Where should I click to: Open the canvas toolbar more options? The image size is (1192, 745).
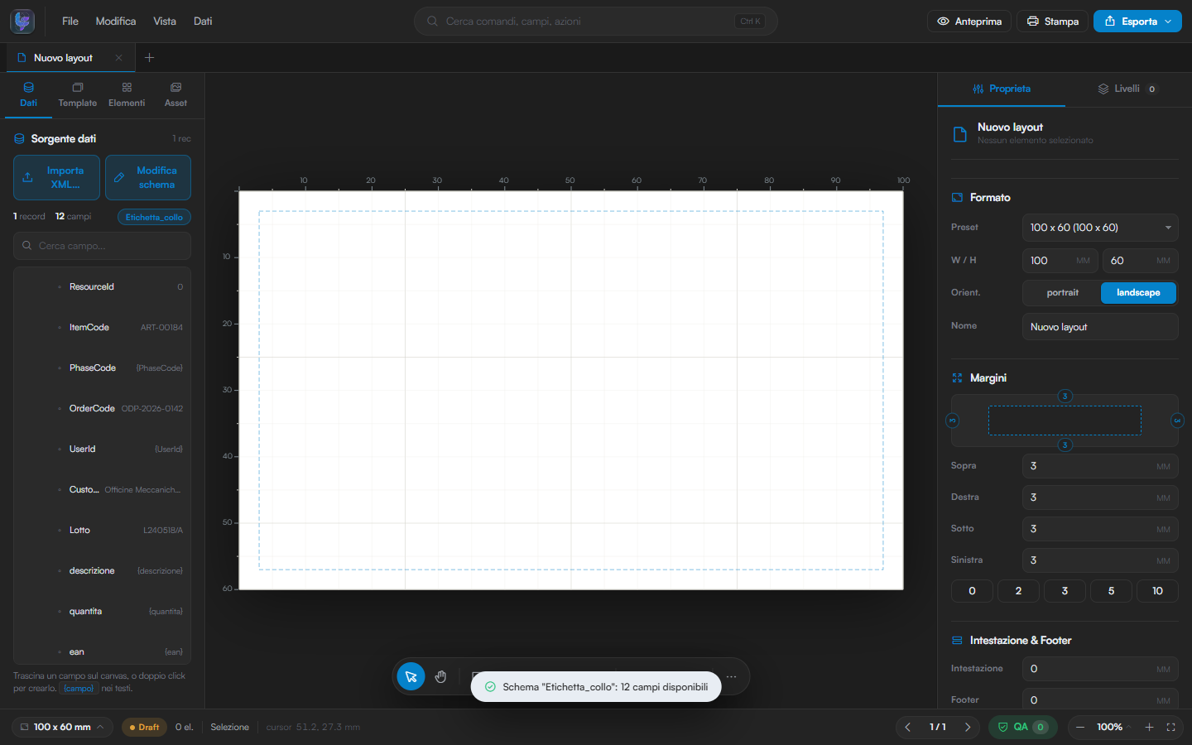pyautogui.click(x=731, y=676)
